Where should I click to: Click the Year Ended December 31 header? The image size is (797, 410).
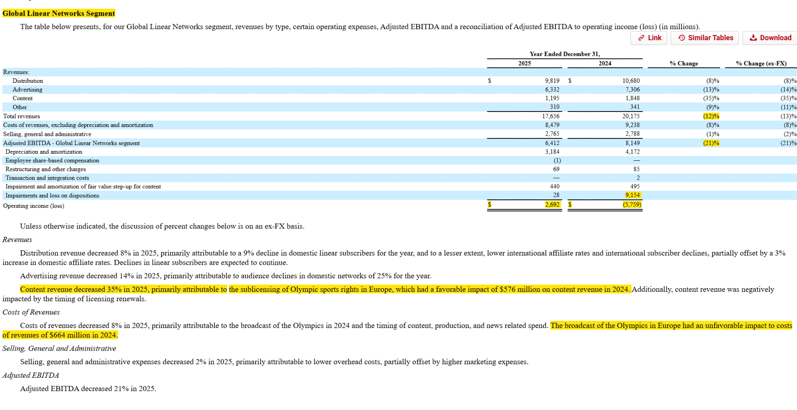click(x=564, y=54)
